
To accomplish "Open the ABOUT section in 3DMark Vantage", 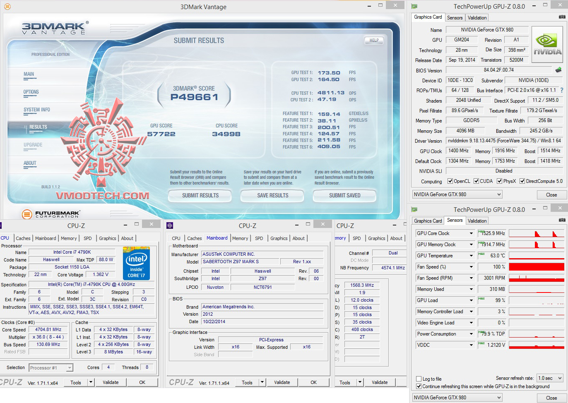I will click(x=30, y=163).
